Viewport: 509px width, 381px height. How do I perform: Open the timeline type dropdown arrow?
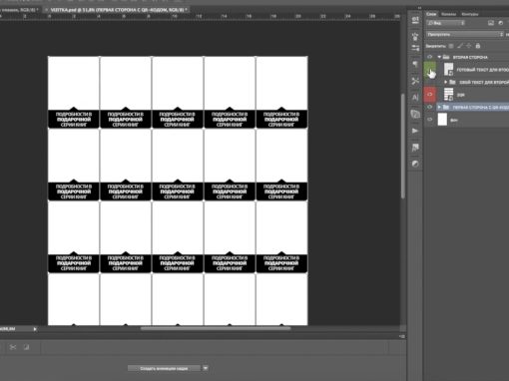coord(206,368)
